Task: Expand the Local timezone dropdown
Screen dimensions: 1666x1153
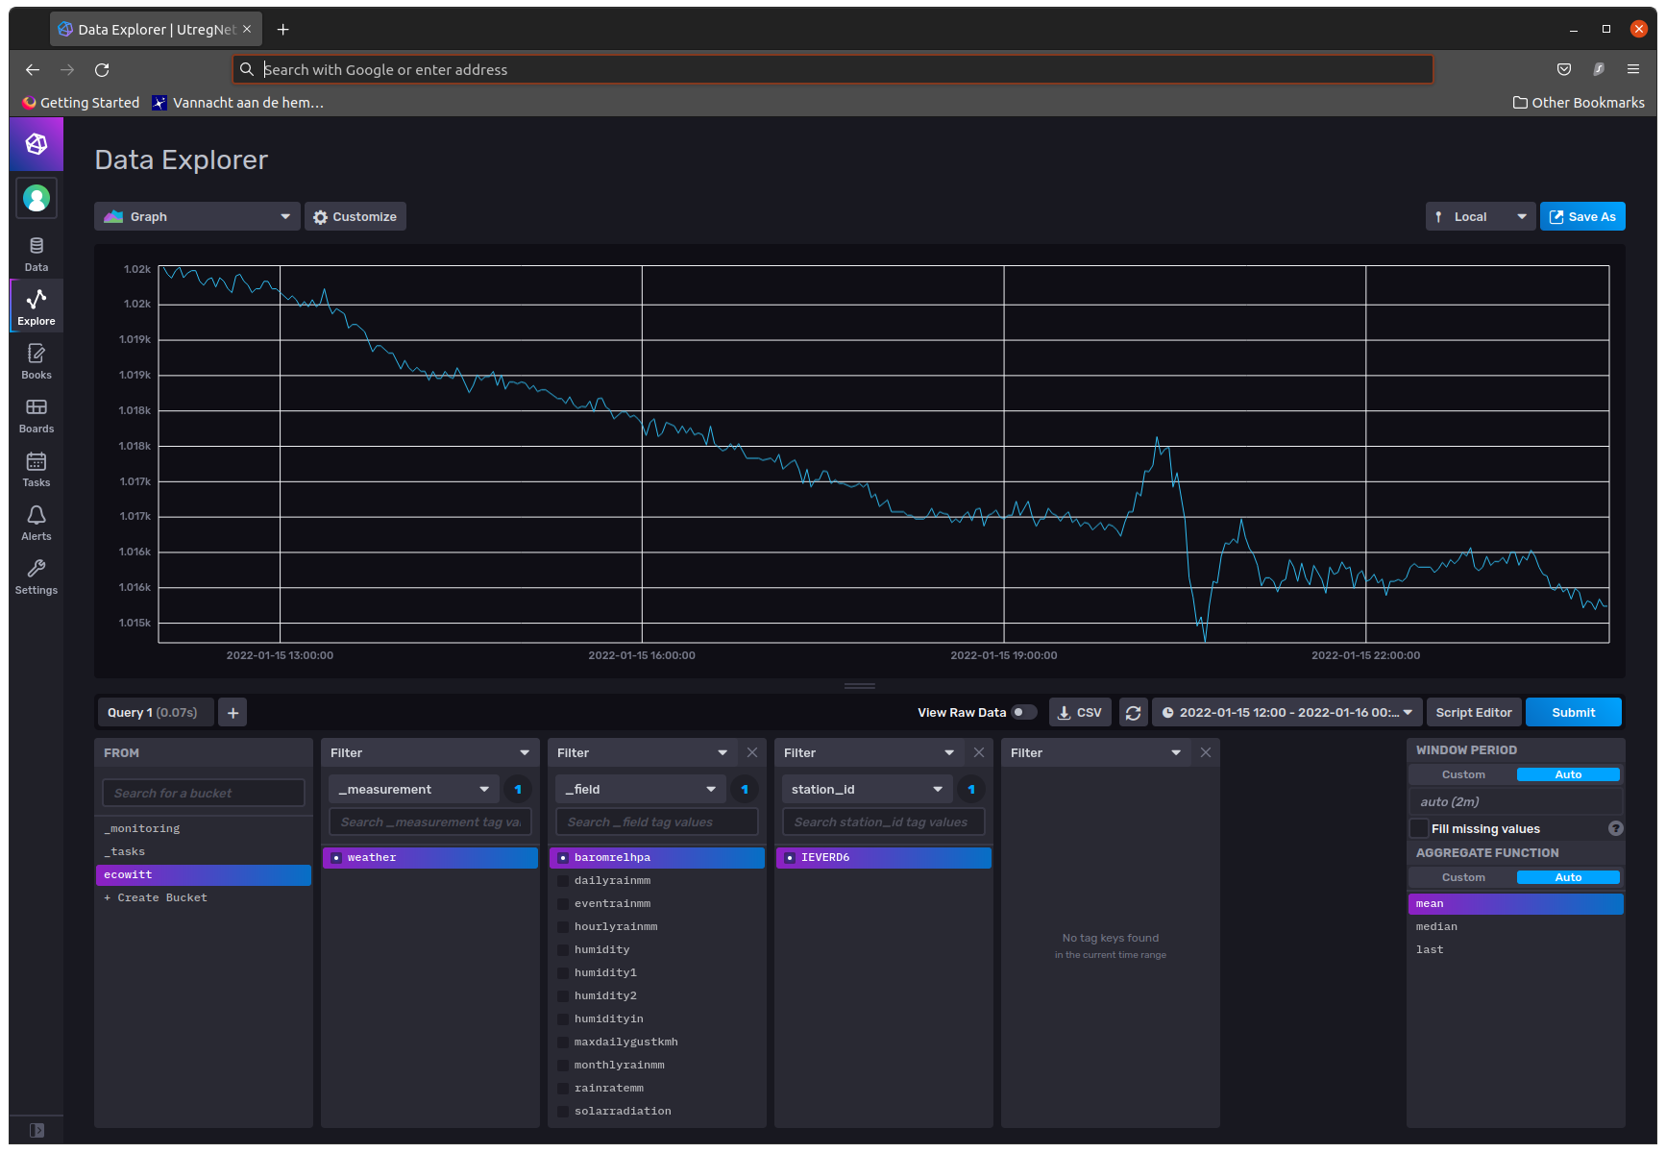Action: pyautogui.click(x=1480, y=217)
